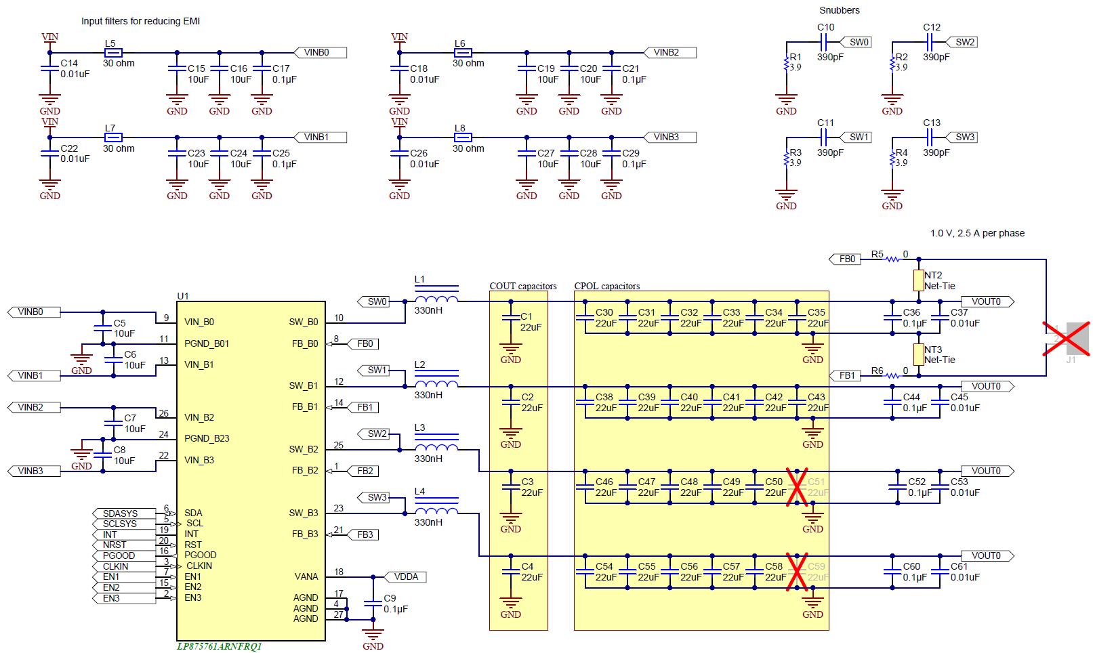This screenshot has height=653, width=1093.
Task: Select the "COUT capacitors" label
Action: point(523,286)
